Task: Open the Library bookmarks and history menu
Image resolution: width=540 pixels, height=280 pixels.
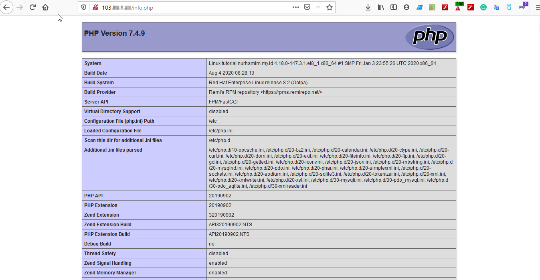Action: (381, 7)
